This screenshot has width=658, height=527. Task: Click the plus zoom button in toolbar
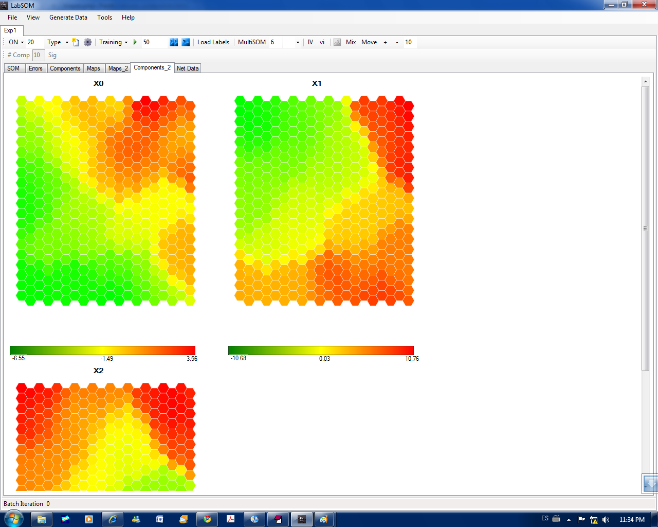point(385,42)
